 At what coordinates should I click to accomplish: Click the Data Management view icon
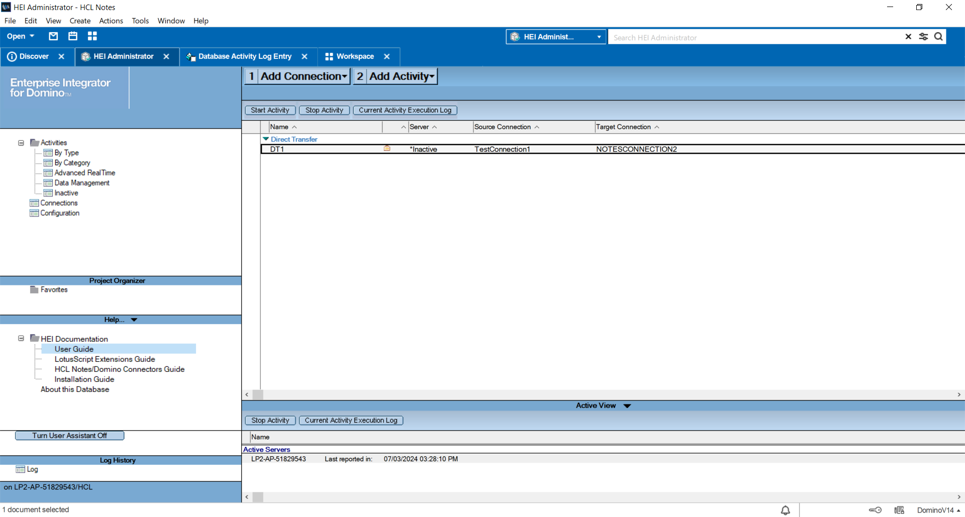pos(48,183)
